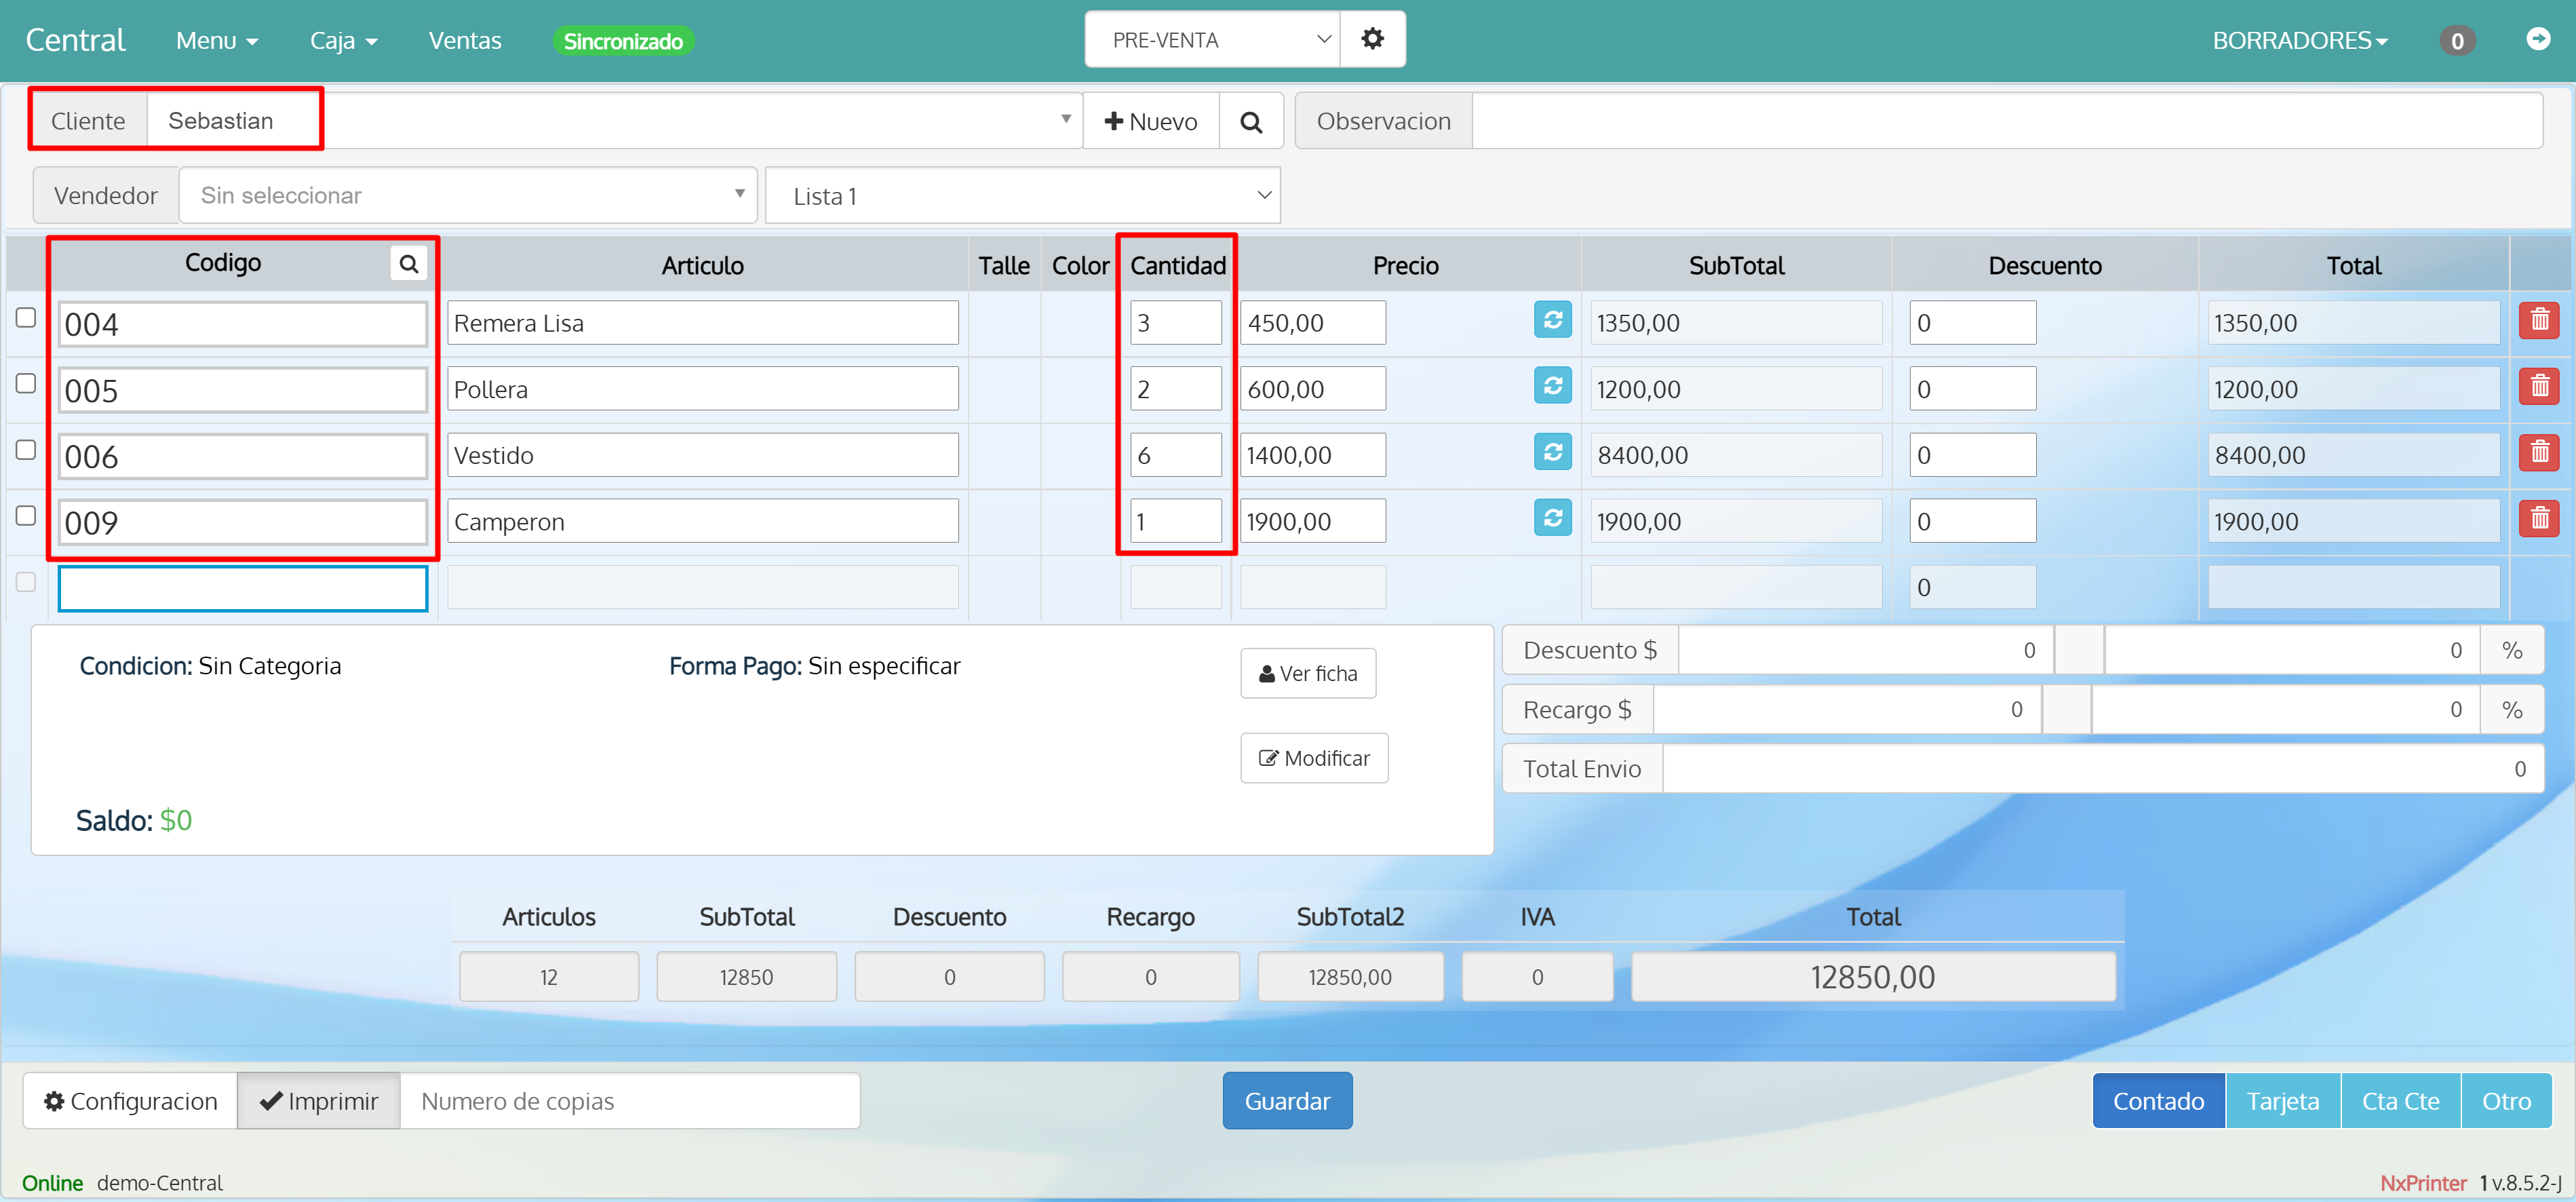Check the checkbox for row 004
This screenshot has height=1202, width=2576.
click(x=26, y=318)
